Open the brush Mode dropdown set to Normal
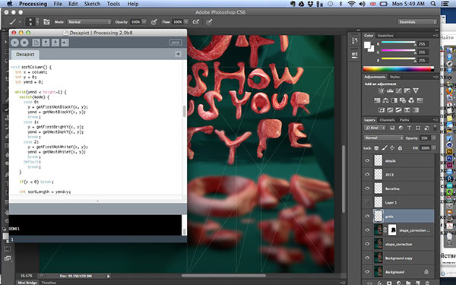The width and height of the screenshot is (456, 285). (89, 22)
